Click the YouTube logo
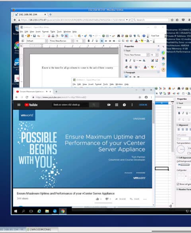 (x=31, y=105)
